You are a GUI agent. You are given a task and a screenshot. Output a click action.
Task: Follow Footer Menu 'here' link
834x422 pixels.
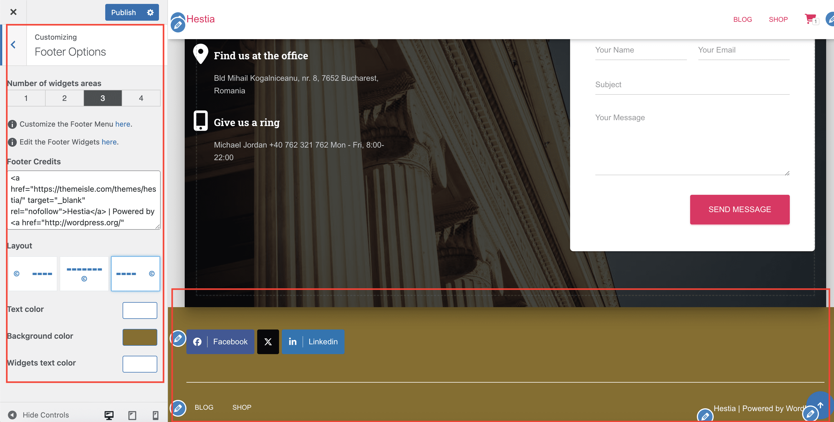pos(123,124)
